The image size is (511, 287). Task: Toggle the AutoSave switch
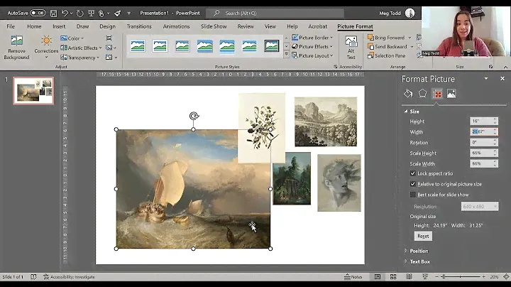(x=37, y=13)
